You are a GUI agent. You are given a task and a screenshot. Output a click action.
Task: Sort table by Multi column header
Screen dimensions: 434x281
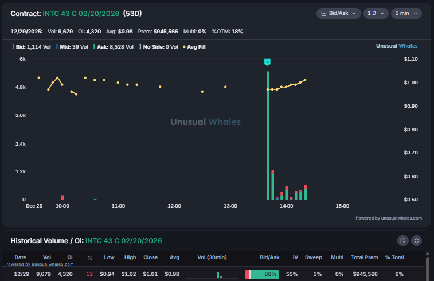tap(337, 257)
